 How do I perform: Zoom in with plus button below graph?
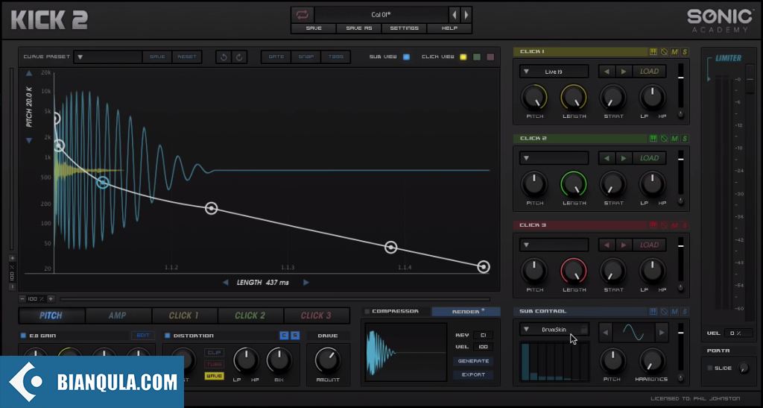pos(50,299)
